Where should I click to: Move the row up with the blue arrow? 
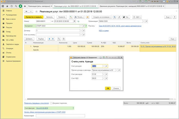pyautogui.click(x=49, y=39)
